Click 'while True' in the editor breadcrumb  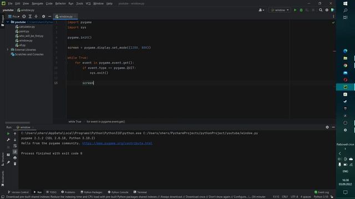(x=75, y=122)
